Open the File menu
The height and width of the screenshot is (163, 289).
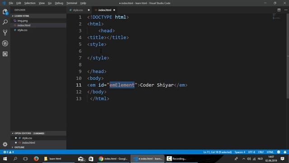click(11, 3)
